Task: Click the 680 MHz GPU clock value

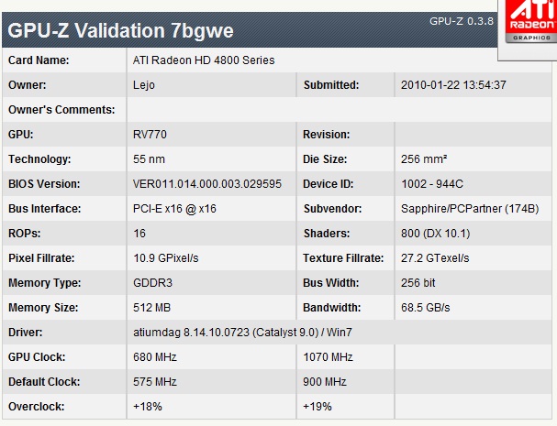Action: [155, 357]
